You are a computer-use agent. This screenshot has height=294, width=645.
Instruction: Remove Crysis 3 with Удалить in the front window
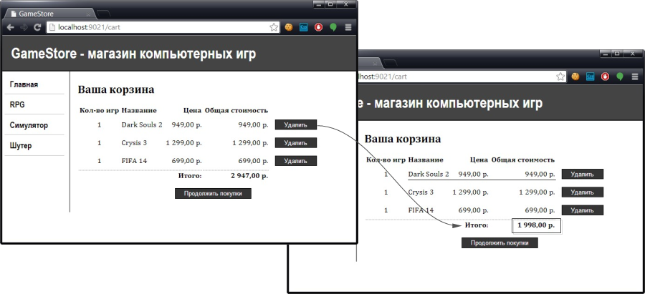coord(296,143)
